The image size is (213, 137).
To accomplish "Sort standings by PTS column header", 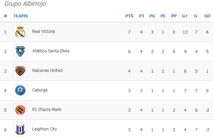I will tap(130, 16).
